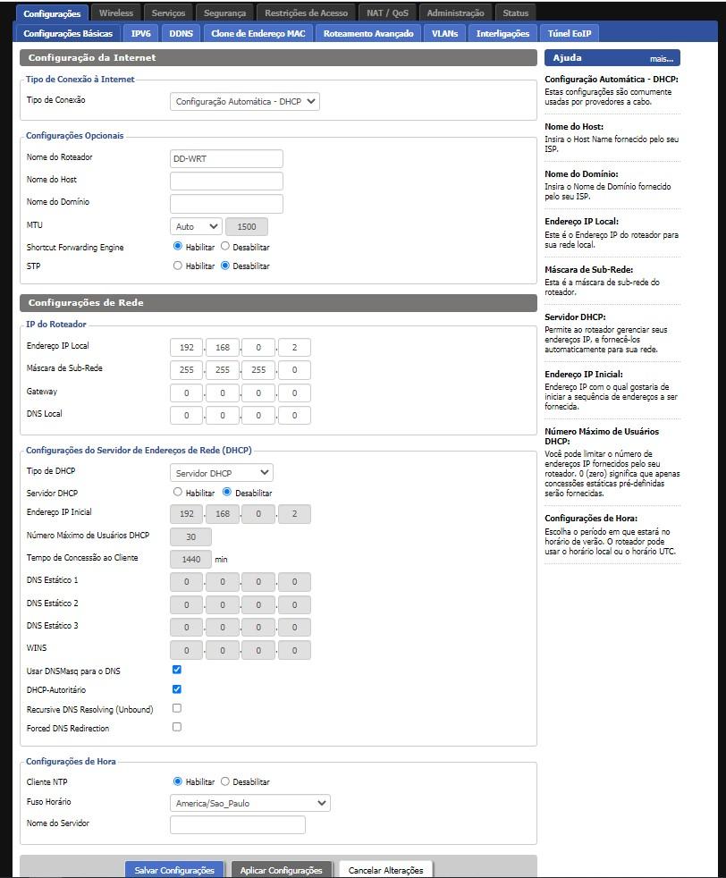Open the Administração tab
Screen dimensions: 726x878
[455, 13]
